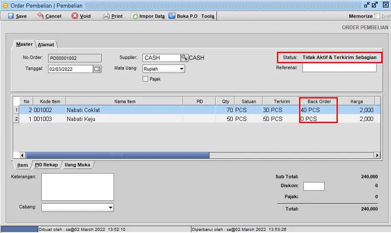Click the status text Tidak Aktif & Terkirim Sebagian
This screenshot has width=391, height=233.
tap(340, 57)
